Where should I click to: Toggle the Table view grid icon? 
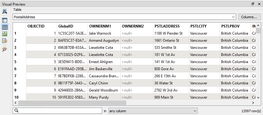coord(5,27)
